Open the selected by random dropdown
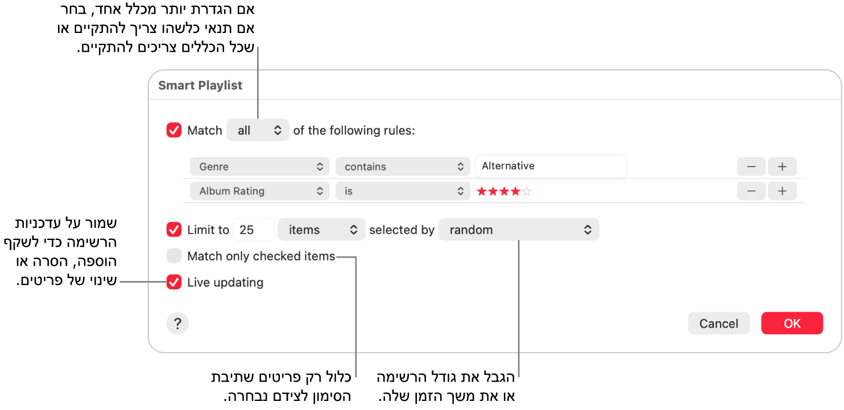The image size is (844, 410). pyautogui.click(x=519, y=230)
